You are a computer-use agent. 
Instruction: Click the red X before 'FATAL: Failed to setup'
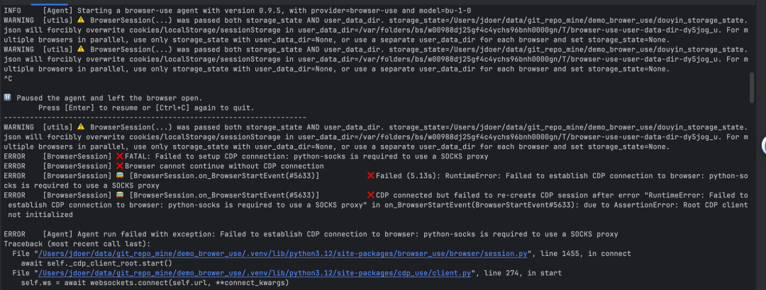pos(119,156)
